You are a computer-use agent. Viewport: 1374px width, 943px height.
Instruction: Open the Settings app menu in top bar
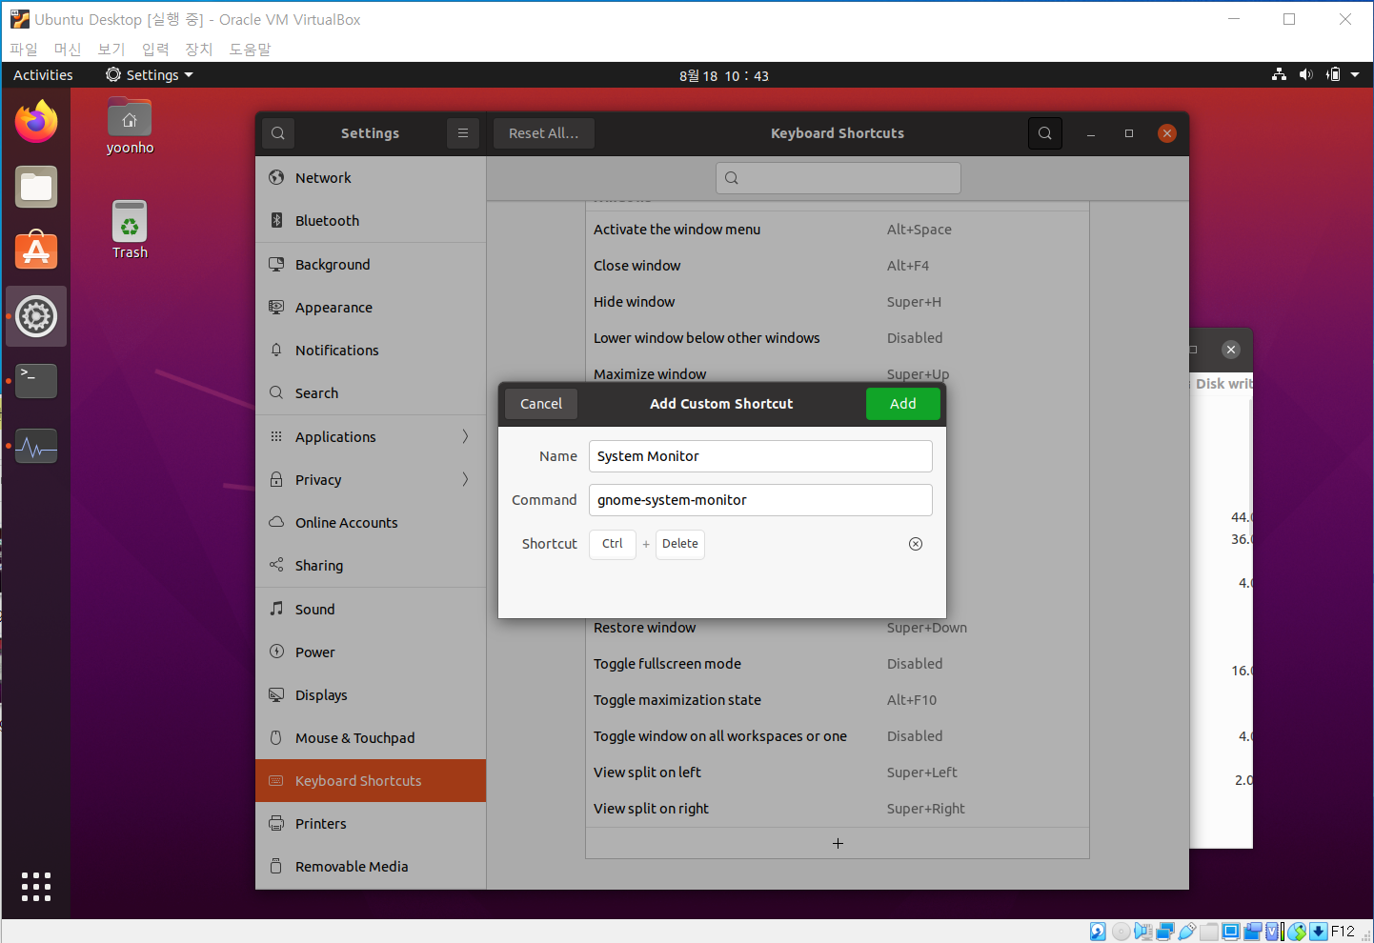150,74
